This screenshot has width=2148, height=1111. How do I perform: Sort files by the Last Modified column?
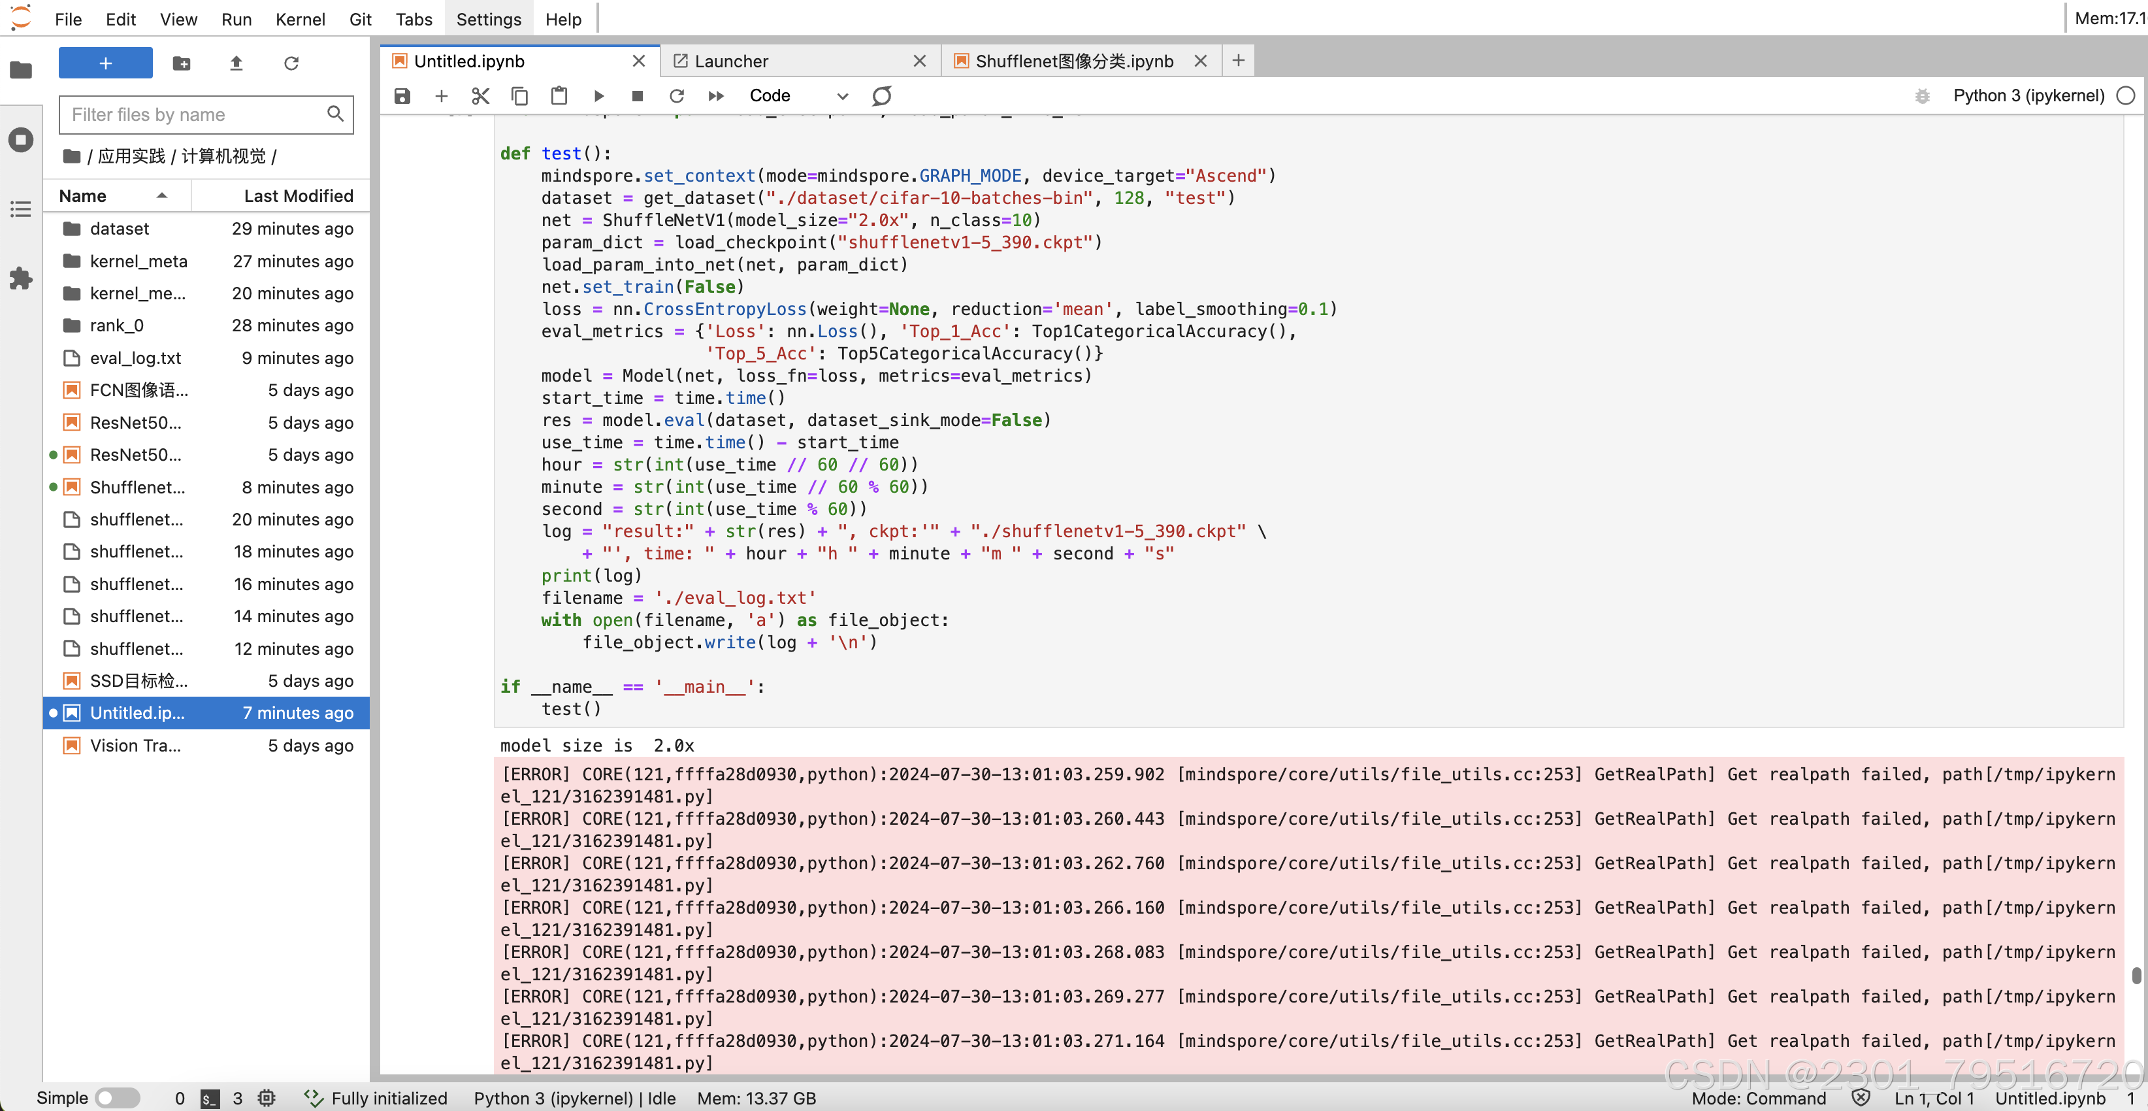click(x=298, y=196)
